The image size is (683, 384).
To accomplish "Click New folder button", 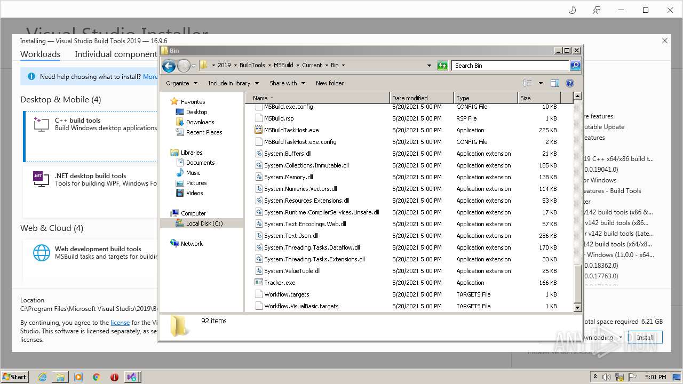I will (330, 83).
